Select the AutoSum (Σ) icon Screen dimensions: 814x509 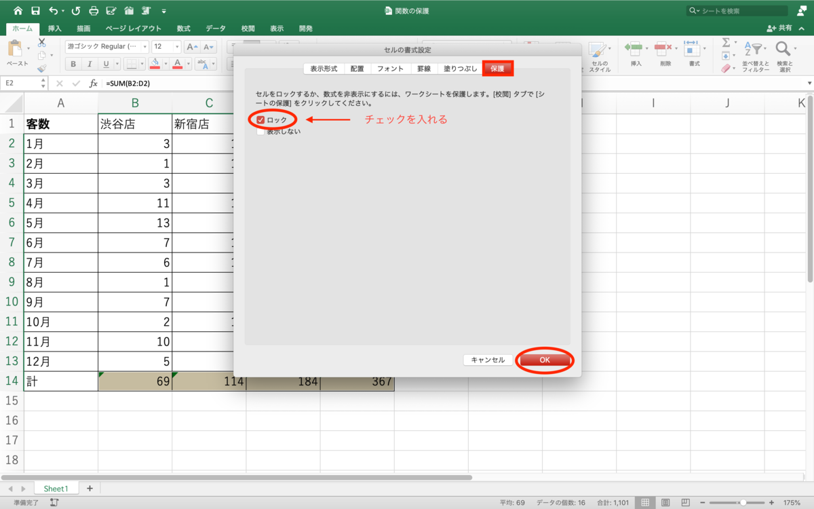727,43
